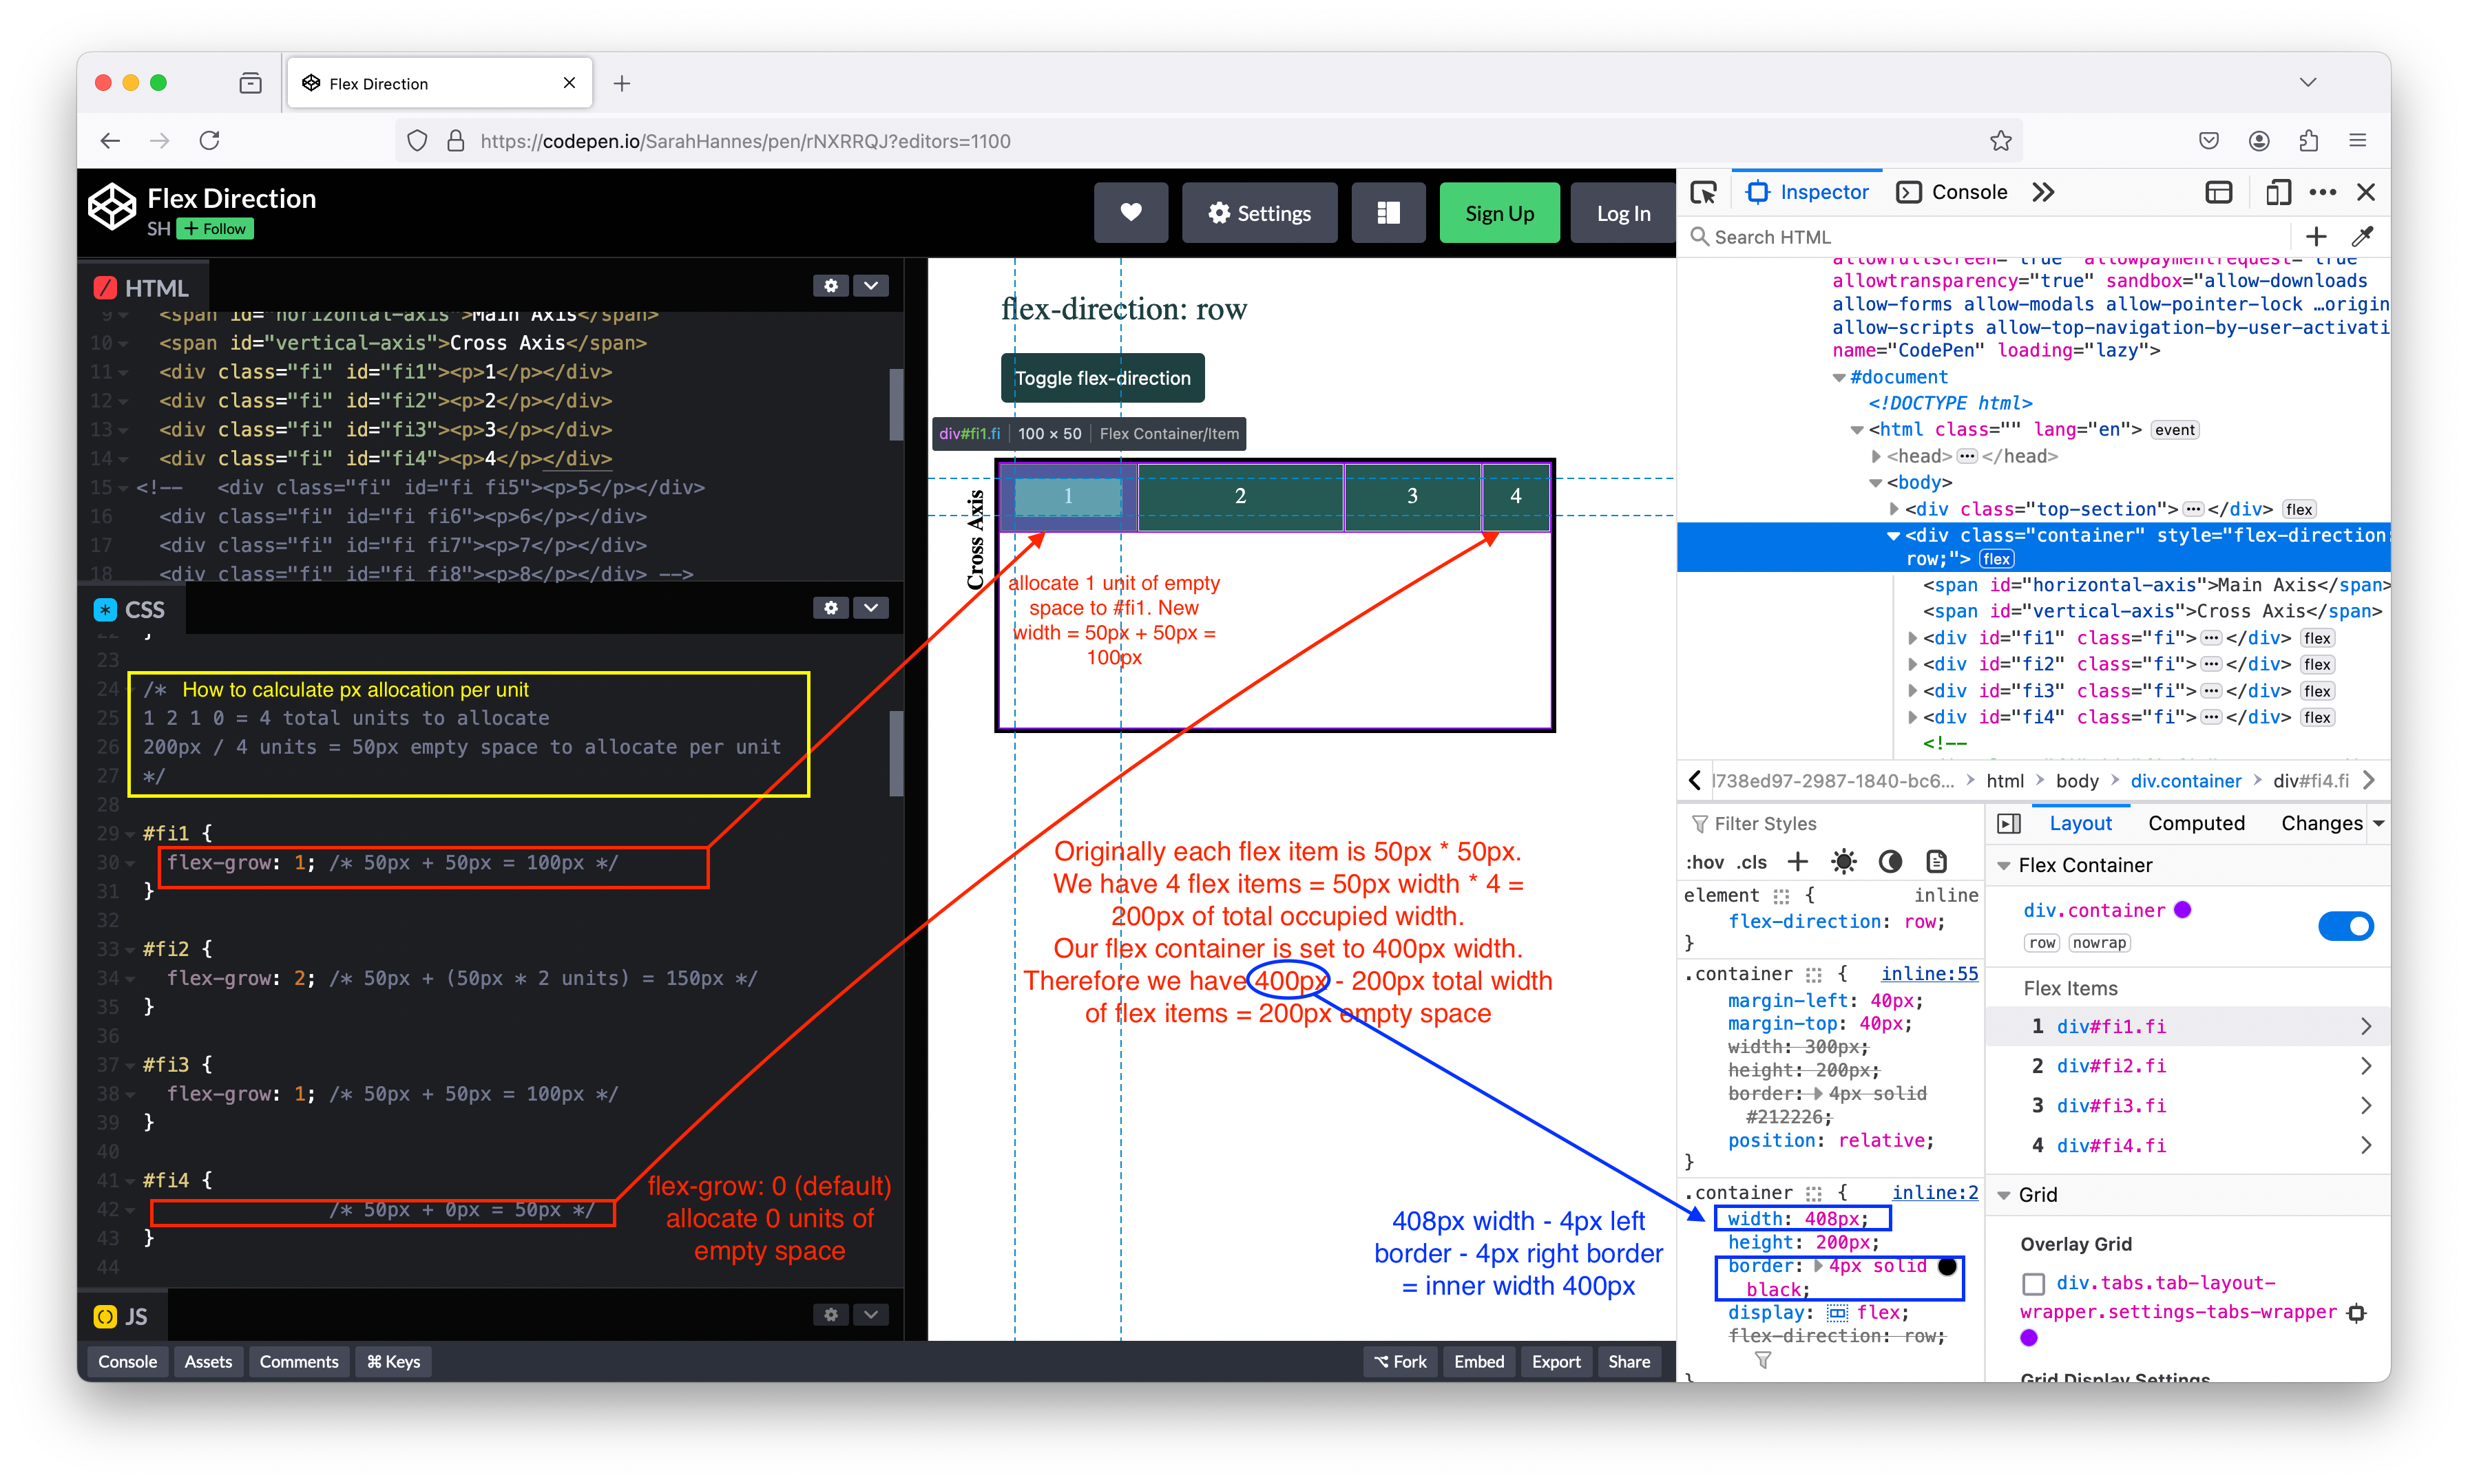Save to Pocket icon
Viewport: 2468px width, 1484px height.
click(x=2210, y=141)
